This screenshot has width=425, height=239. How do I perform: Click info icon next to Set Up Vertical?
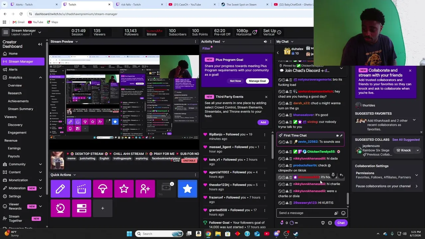[x=279, y=32]
